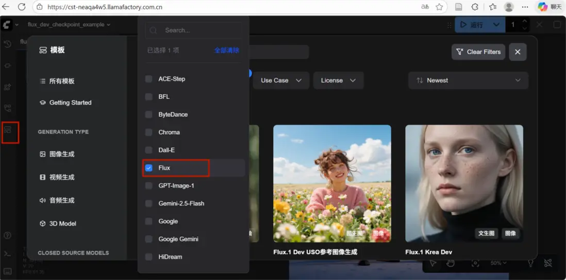The width and height of the screenshot is (566, 280).
Task: Toggle the bottom panel square icon
Action: [x=557, y=25]
